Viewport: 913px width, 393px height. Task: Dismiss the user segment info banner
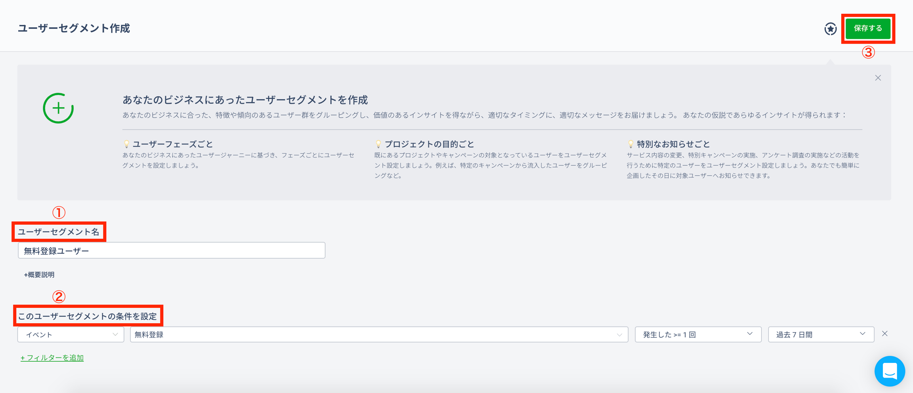(x=878, y=78)
